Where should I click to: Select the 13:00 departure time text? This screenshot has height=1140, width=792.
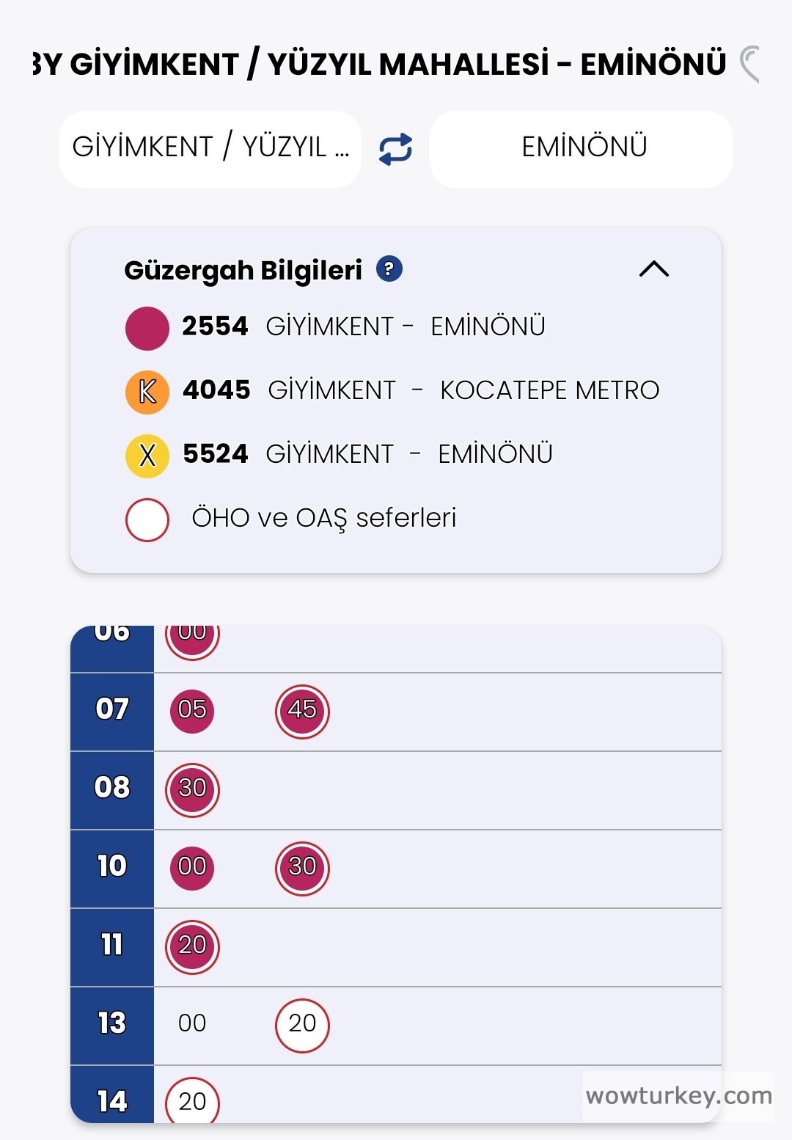pyautogui.click(x=192, y=1022)
